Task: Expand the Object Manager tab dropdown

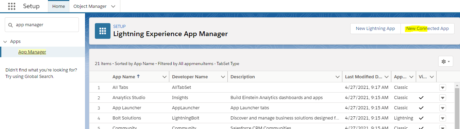Action: pos(113,6)
